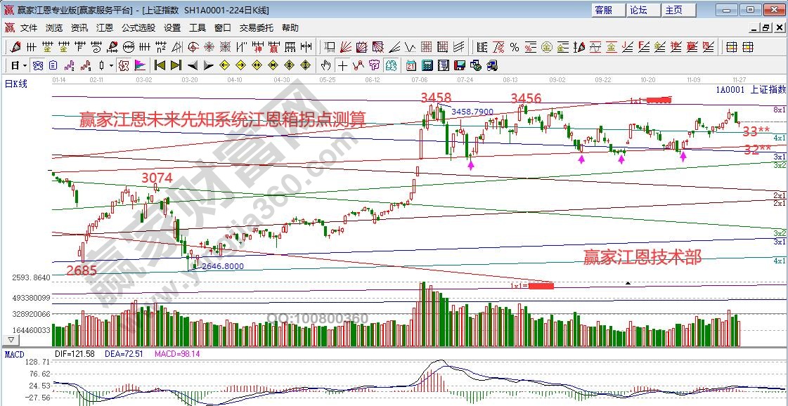788x406 pixels.
Task: Open the candlestick style dropdown arrow
Action: (112, 65)
